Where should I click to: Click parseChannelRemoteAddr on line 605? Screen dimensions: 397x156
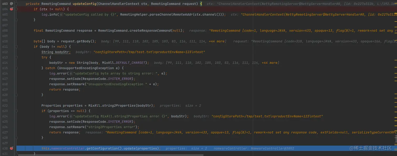pos(171,15)
